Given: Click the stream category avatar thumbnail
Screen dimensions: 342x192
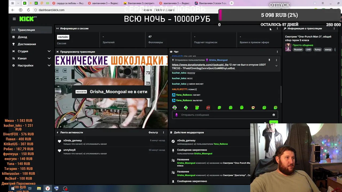Looking at the screenshot, I should pos(288,47).
